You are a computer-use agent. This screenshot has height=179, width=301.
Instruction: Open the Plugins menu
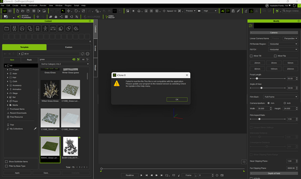pyautogui.click(x=68, y=5)
